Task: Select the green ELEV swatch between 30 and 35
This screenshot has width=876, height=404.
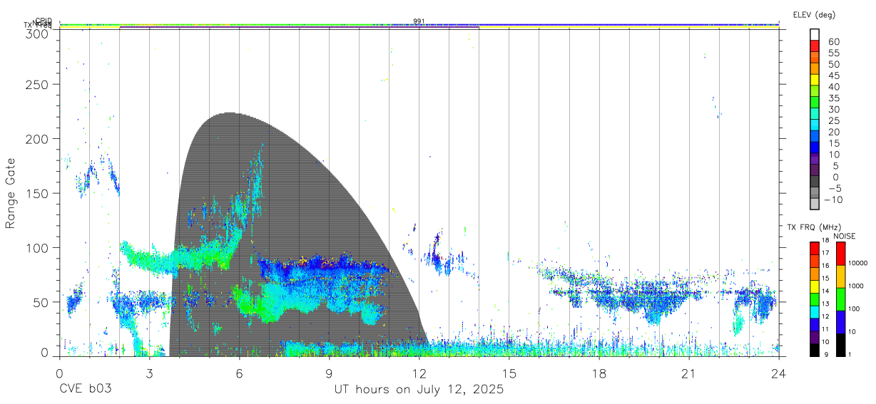Action: point(815,102)
